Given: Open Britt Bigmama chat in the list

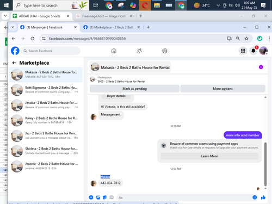Looking at the screenshot, I should (46, 90).
